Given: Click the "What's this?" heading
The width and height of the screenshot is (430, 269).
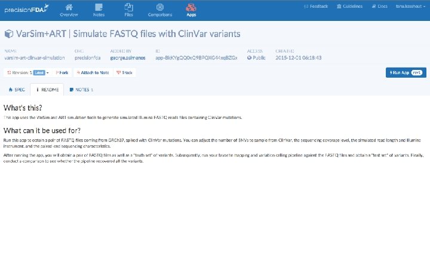Looking at the screenshot, I should tap(23, 108).
